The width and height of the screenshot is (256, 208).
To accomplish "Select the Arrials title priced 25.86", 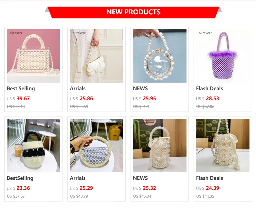I will 78,89.
